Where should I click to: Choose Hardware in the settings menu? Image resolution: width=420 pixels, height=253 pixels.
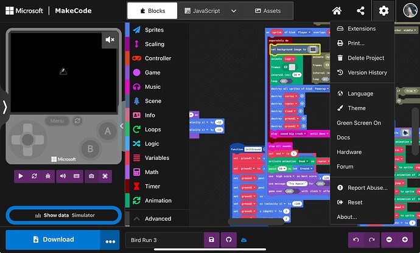pos(362,152)
